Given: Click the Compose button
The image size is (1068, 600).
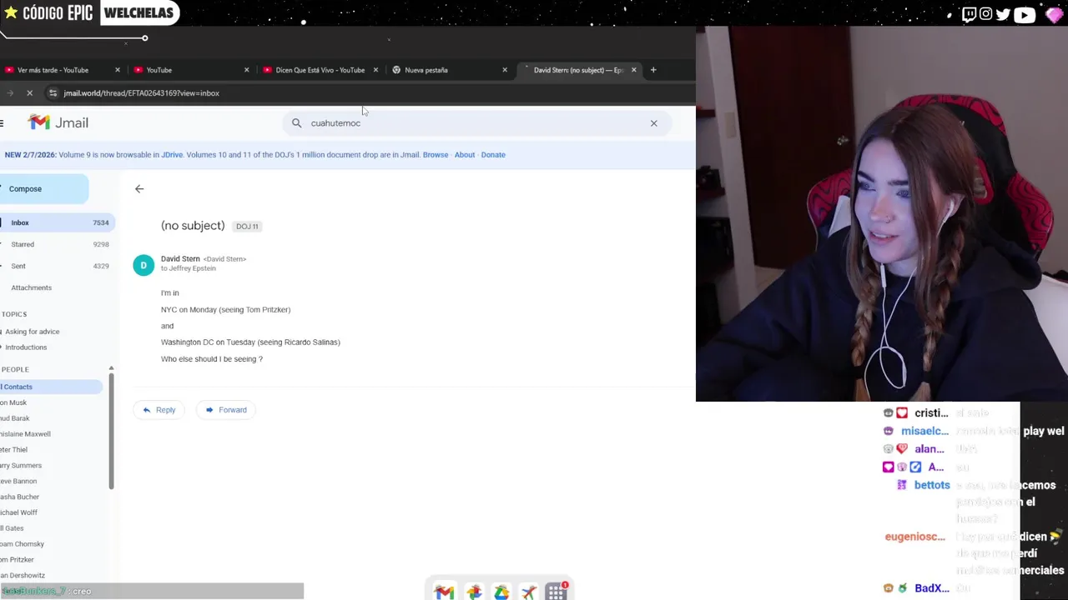Looking at the screenshot, I should [43, 189].
